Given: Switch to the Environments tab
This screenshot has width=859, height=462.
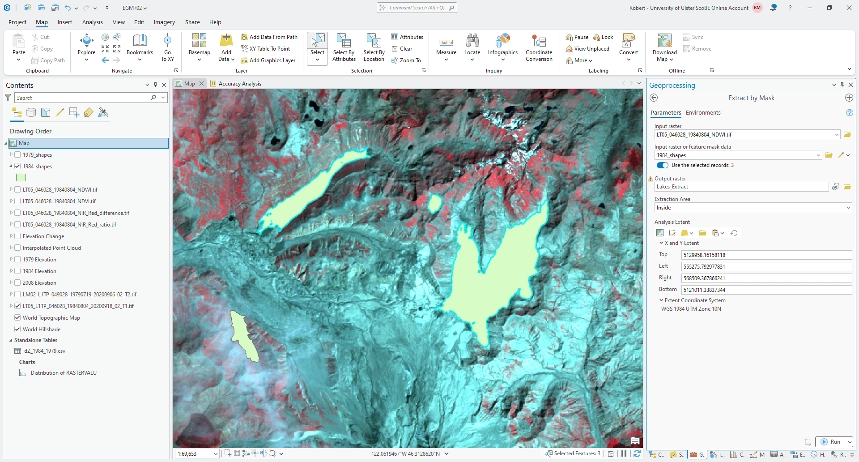Looking at the screenshot, I should point(703,113).
